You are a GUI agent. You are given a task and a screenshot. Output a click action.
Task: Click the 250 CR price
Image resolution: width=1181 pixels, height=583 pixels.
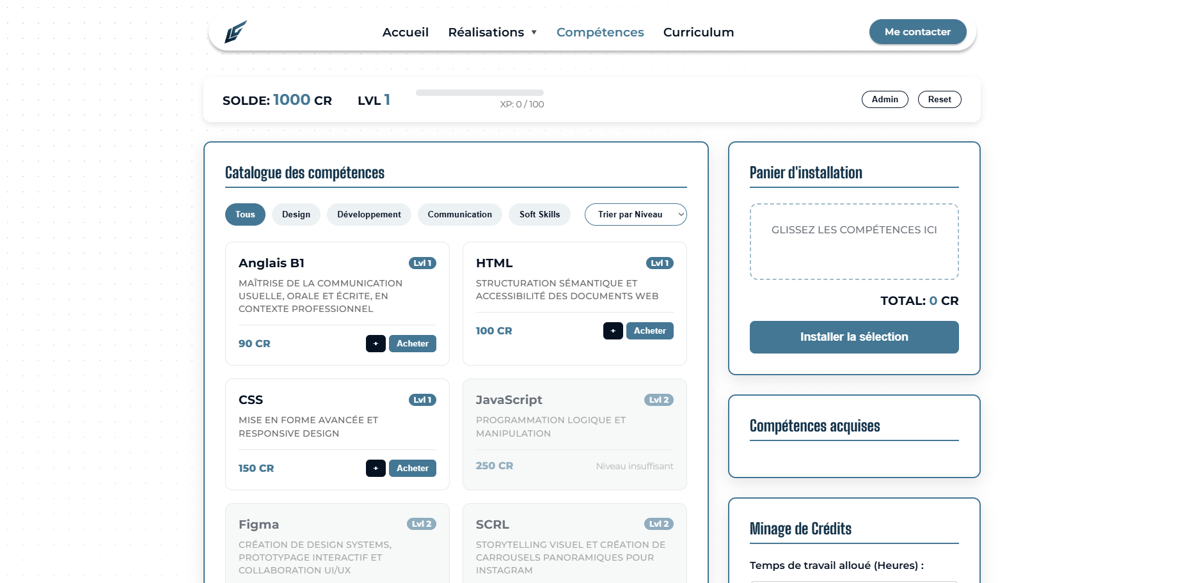pyautogui.click(x=494, y=465)
